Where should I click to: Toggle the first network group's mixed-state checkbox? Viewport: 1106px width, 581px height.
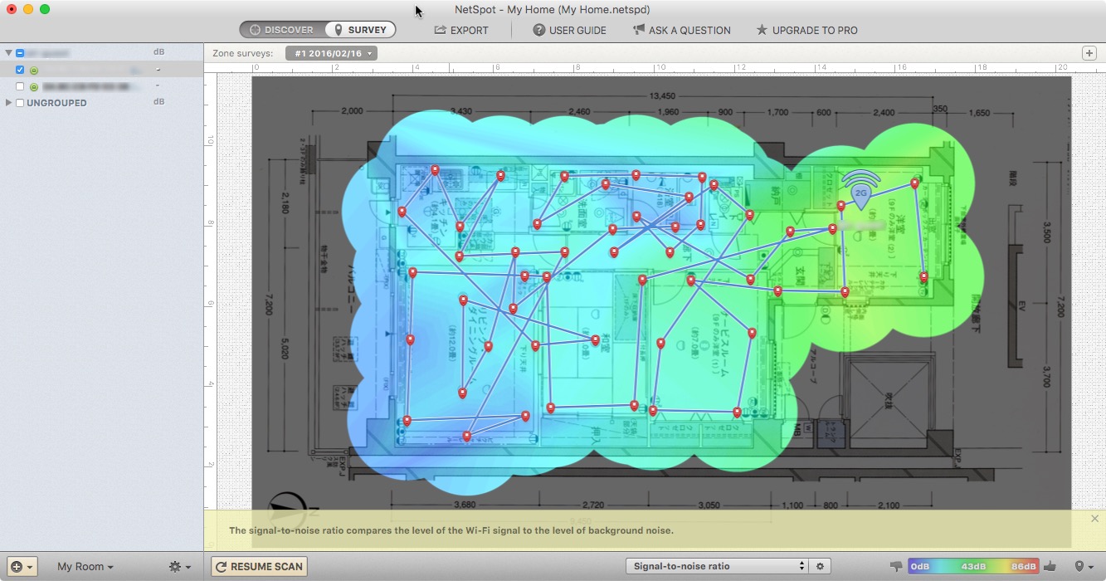click(x=20, y=52)
